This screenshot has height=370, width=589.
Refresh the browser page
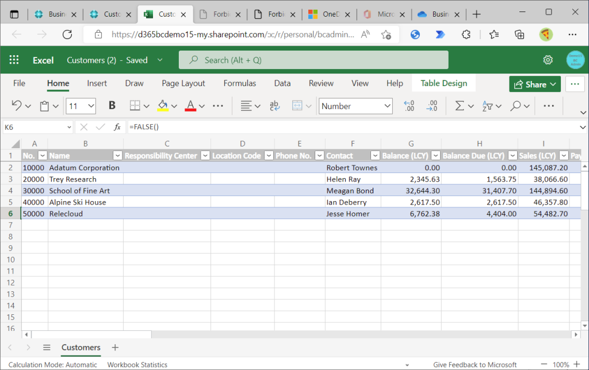point(67,34)
